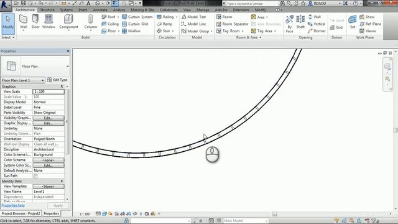Image resolution: width=398 pixels, height=224 pixels.
Task: Open the work plane Viewer
Action: (368, 31)
